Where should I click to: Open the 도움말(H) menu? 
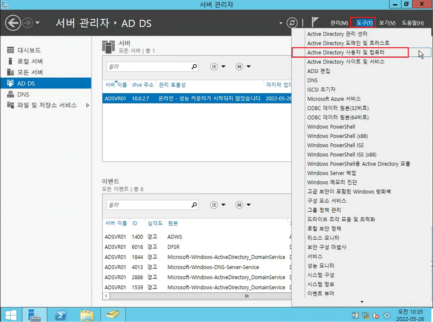(412, 23)
